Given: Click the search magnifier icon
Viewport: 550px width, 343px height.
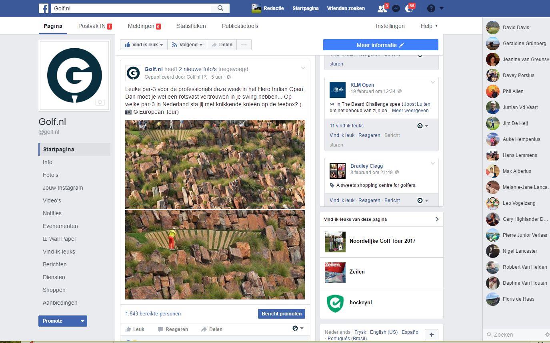Looking at the screenshot, I should click(x=220, y=8).
